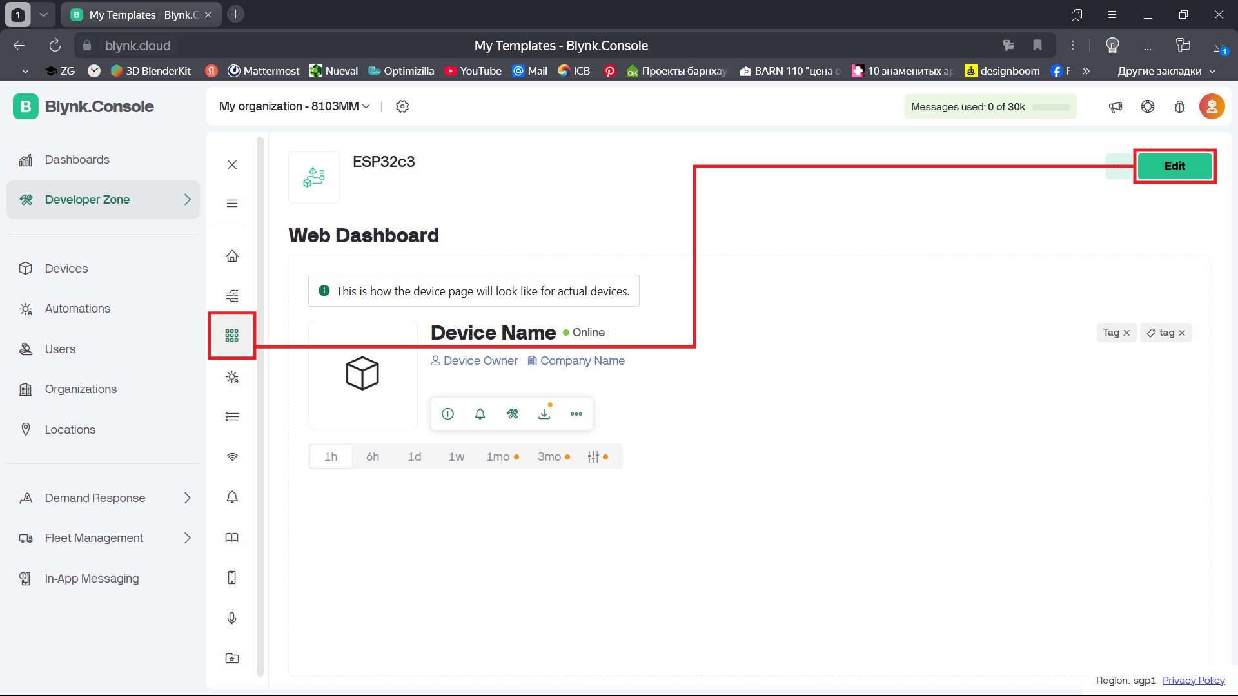Screen dimensions: 1238x696
Task: Open the Mattermost bookmark
Action: 264,71
